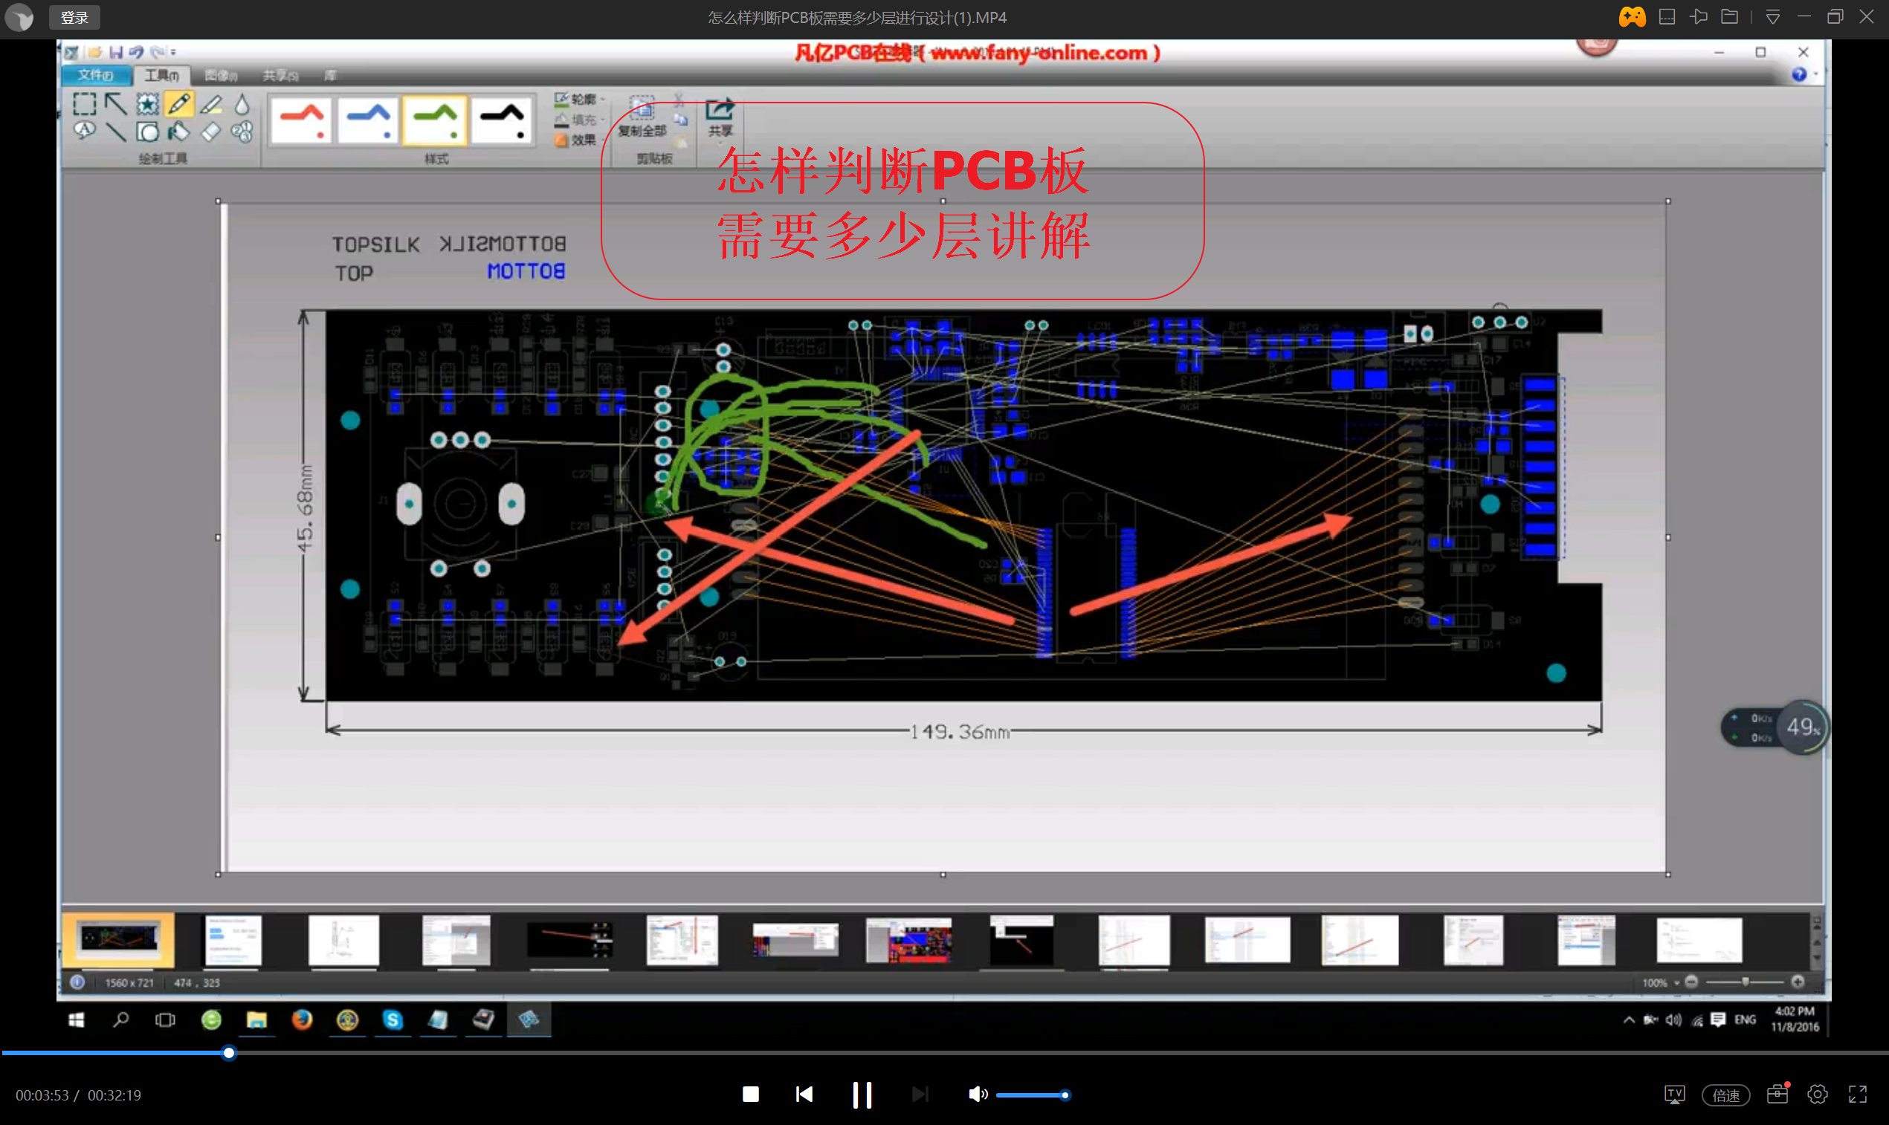Open playback speed 倍速 button
1889x1125 pixels.
1725,1095
